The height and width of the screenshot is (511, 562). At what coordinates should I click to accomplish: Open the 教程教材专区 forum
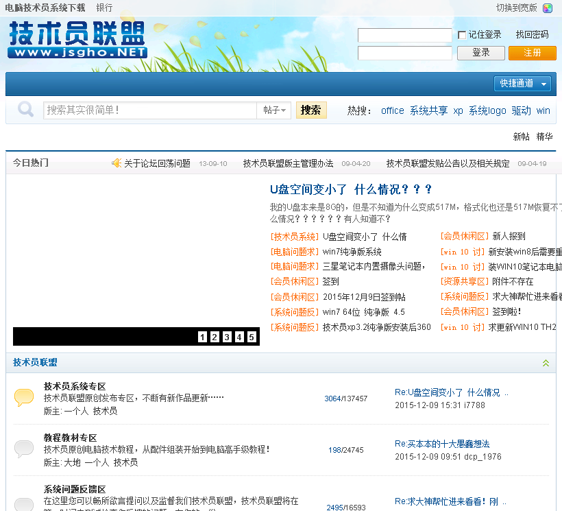pos(70,438)
